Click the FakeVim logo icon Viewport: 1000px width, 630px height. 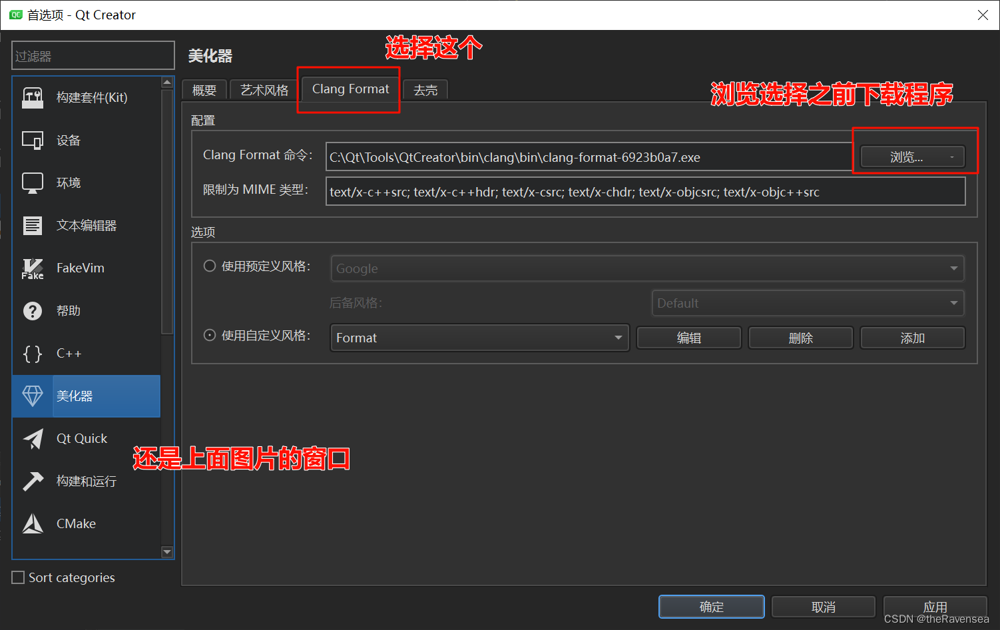33,268
